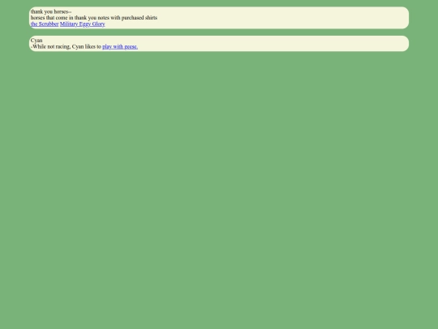
Task: Open the "the Scrubber" link
Action: click(x=45, y=24)
